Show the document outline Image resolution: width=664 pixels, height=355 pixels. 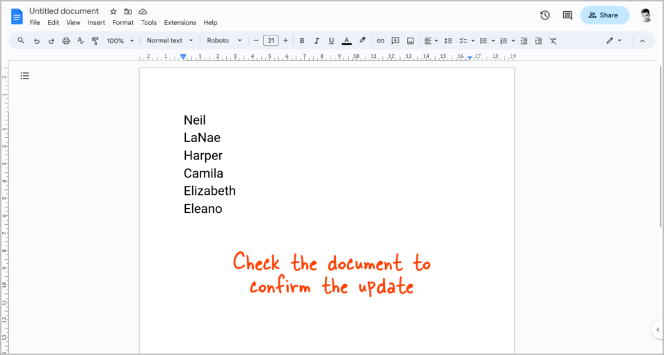25,76
